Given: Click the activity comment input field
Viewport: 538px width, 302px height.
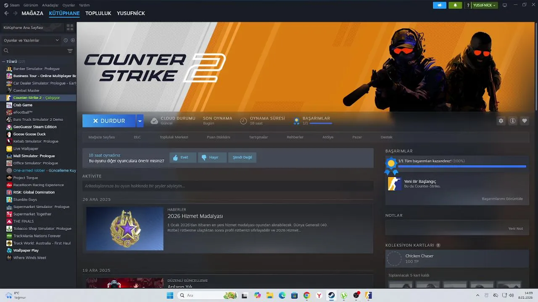Looking at the screenshot, I should point(228,186).
